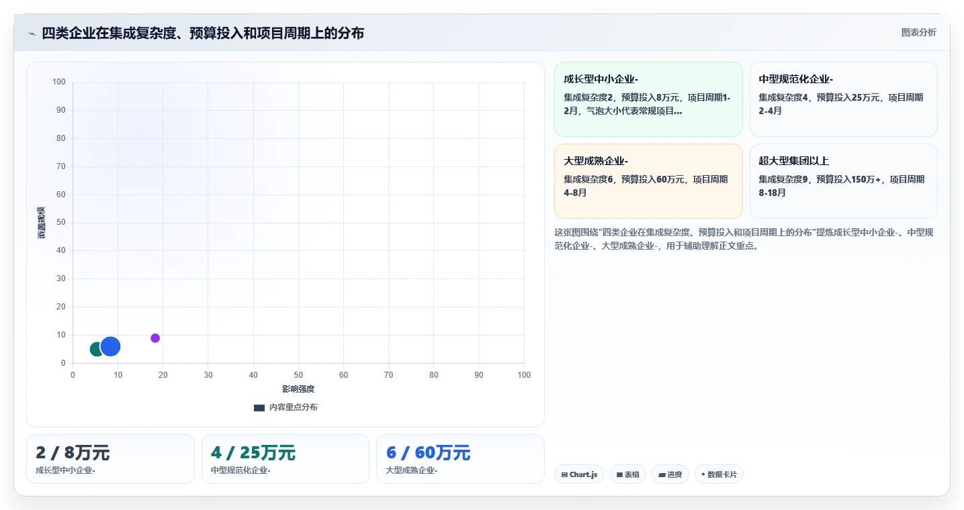Click the y-axis tick label 100
Screen dimensions: 964x510
pos(59,83)
